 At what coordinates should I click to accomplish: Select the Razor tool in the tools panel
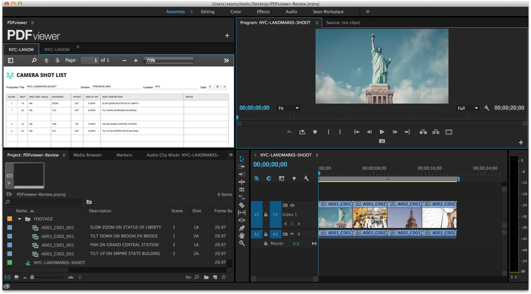[x=242, y=205]
